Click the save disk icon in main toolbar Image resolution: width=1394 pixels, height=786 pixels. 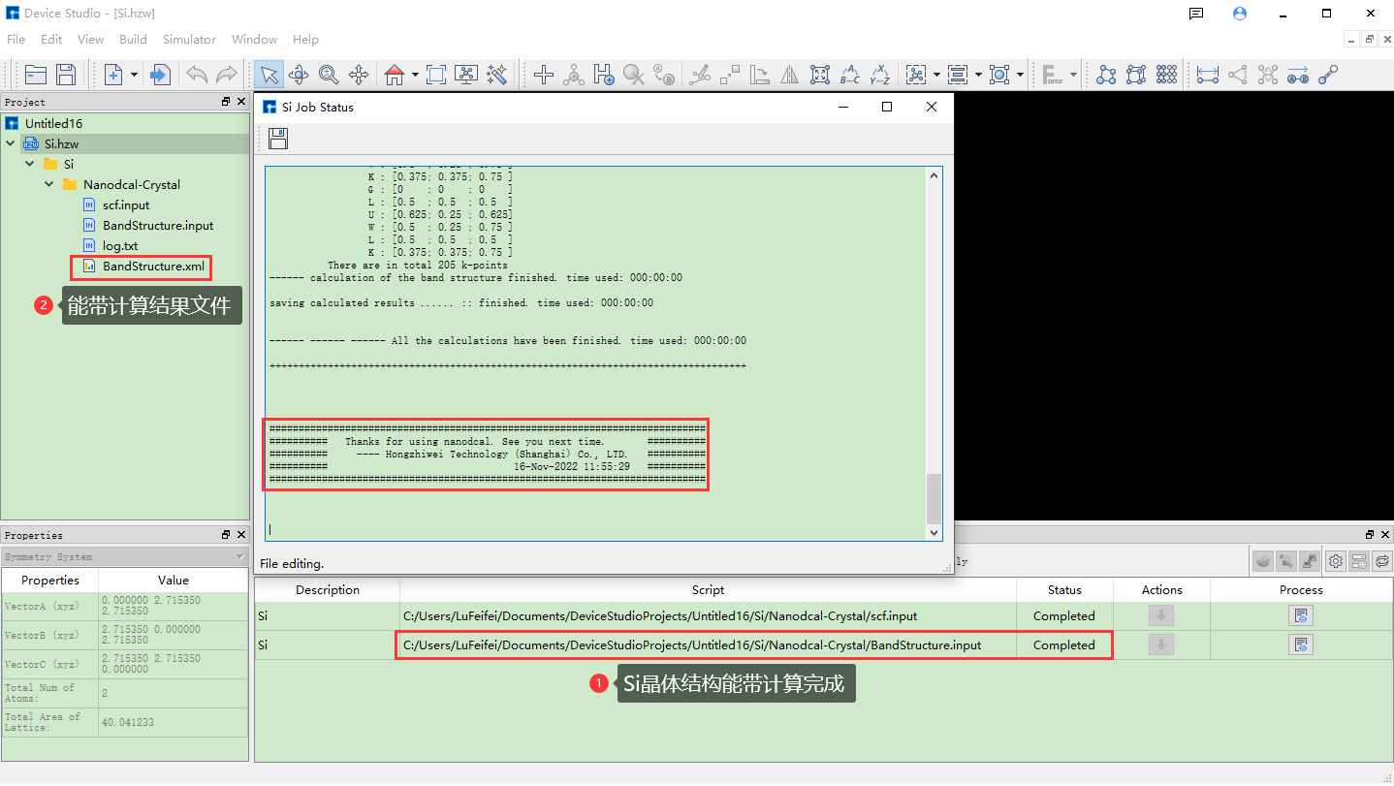tap(66, 75)
